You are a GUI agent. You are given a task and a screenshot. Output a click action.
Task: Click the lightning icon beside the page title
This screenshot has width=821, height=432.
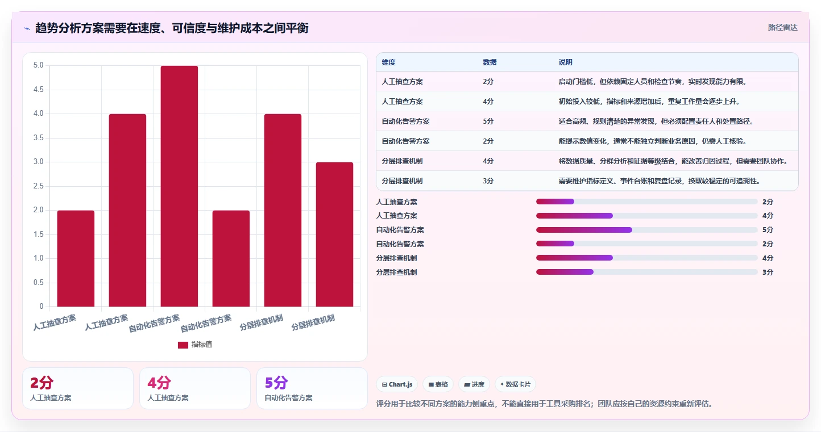[x=27, y=28]
